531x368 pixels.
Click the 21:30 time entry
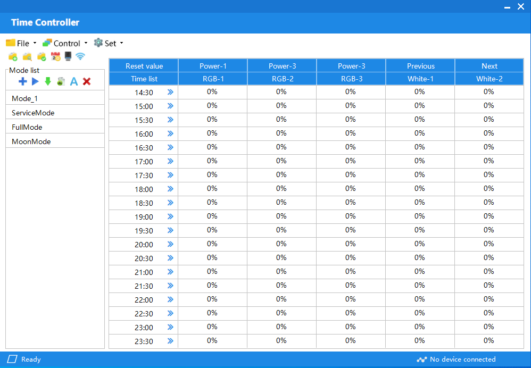(144, 286)
